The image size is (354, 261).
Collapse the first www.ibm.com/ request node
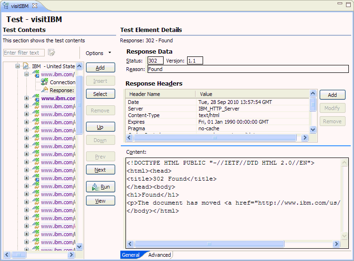point(27,74)
